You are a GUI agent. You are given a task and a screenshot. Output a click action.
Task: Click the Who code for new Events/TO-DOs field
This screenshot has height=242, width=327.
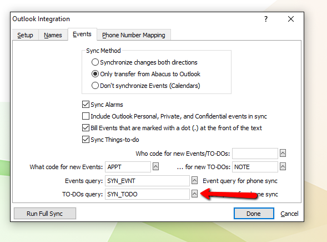[255, 154]
